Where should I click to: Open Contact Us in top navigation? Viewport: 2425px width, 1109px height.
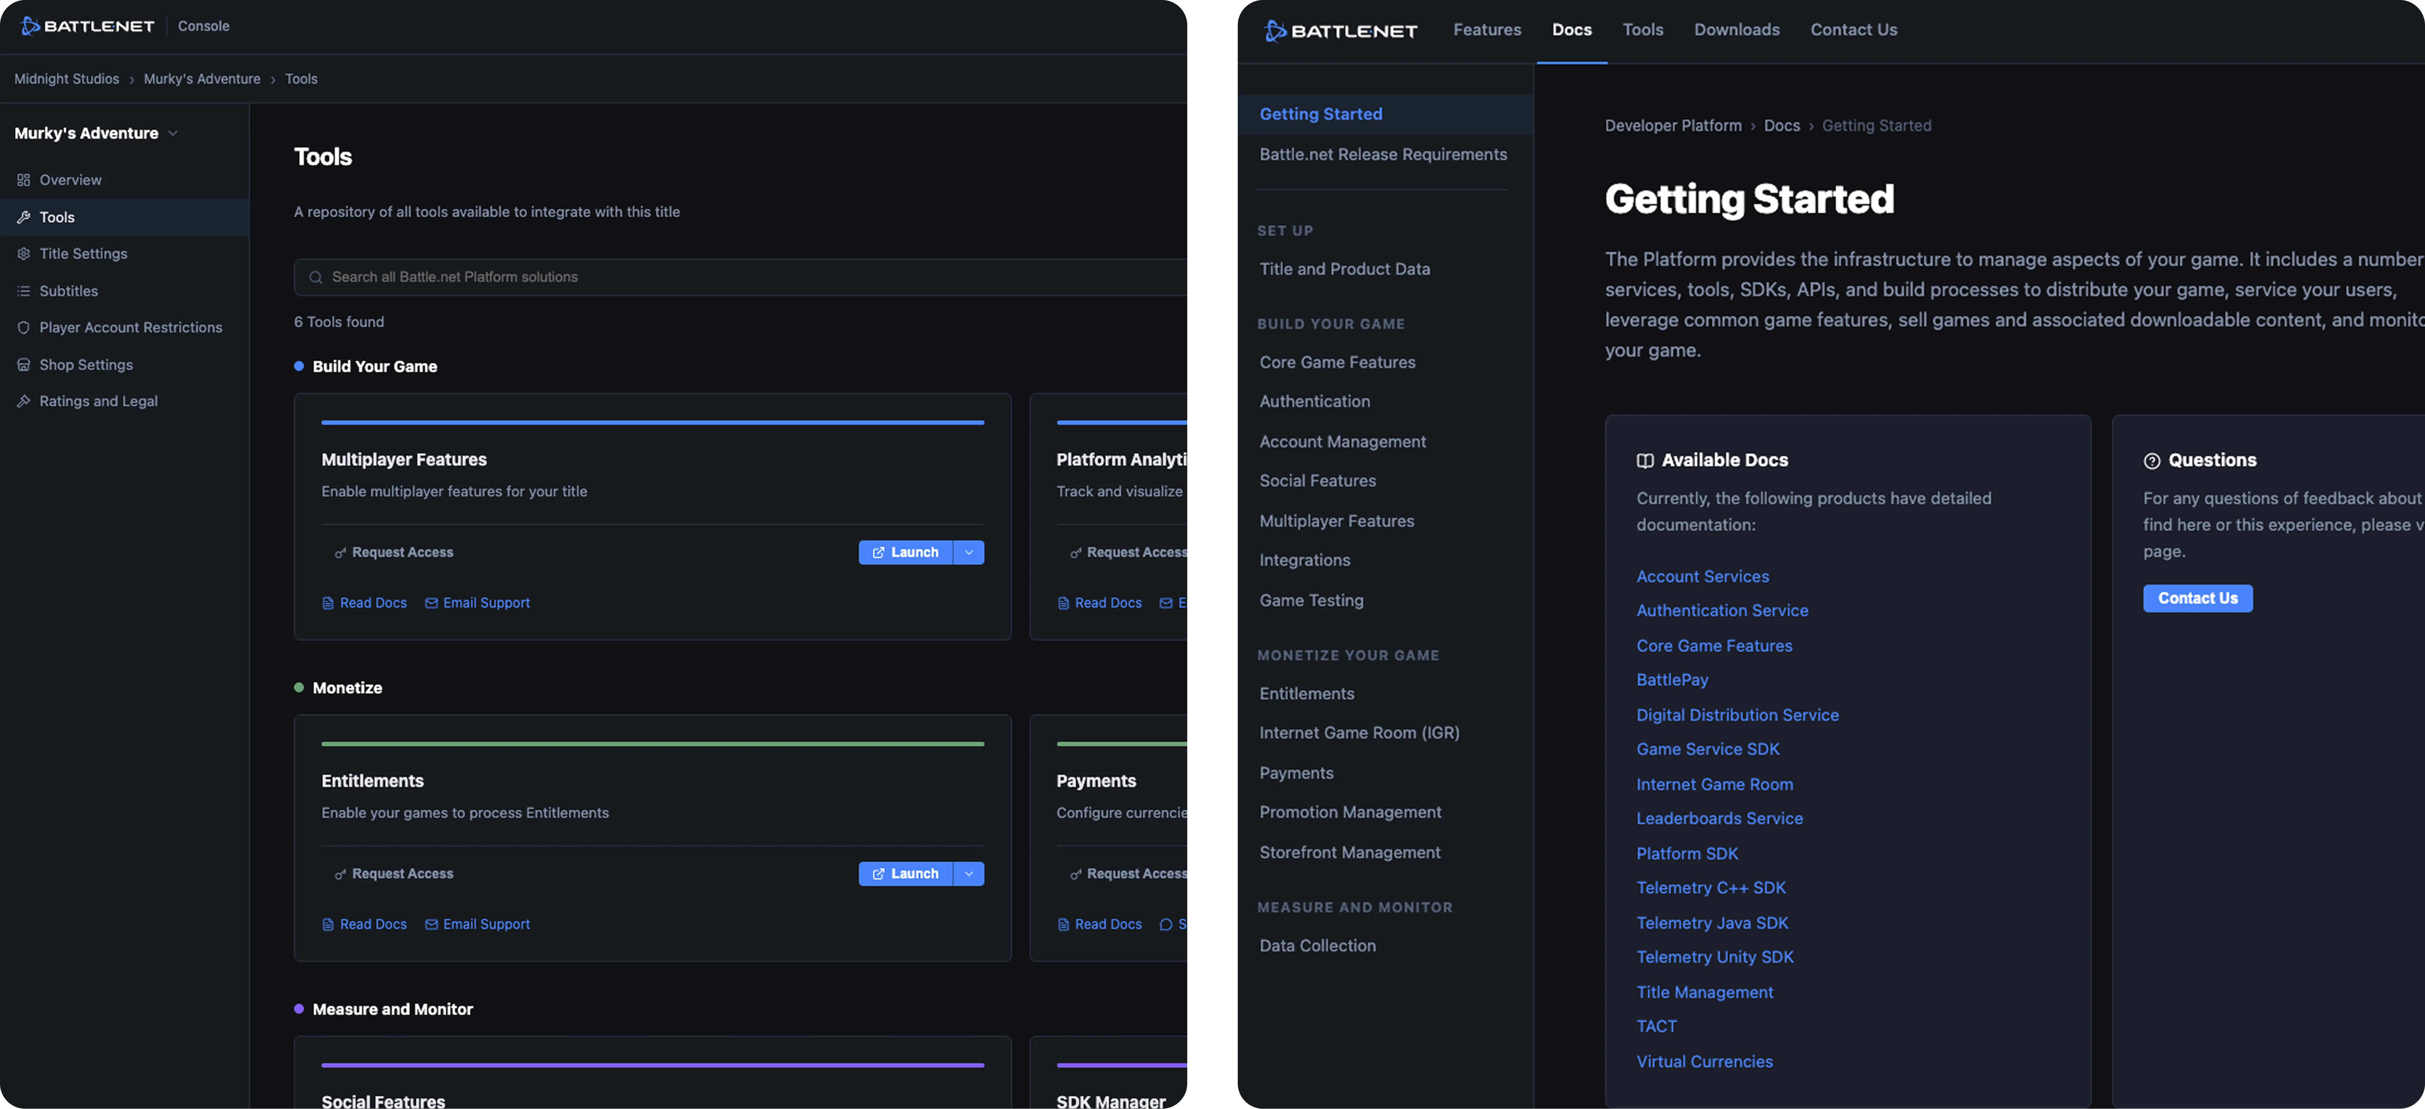(x=1853, y=30)
